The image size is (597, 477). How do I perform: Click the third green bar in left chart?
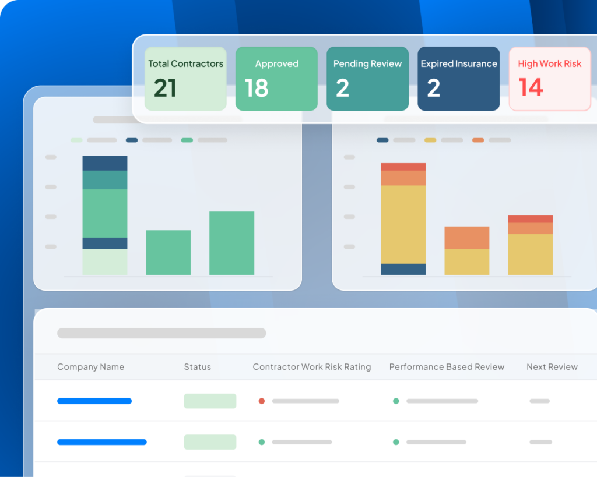click(x=232, y=243)
